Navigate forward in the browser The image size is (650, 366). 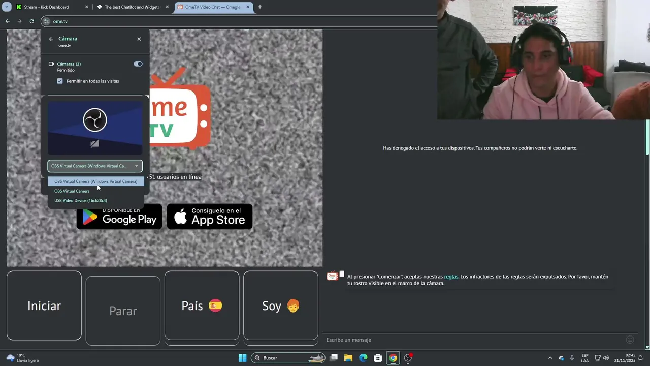(19, 21)
